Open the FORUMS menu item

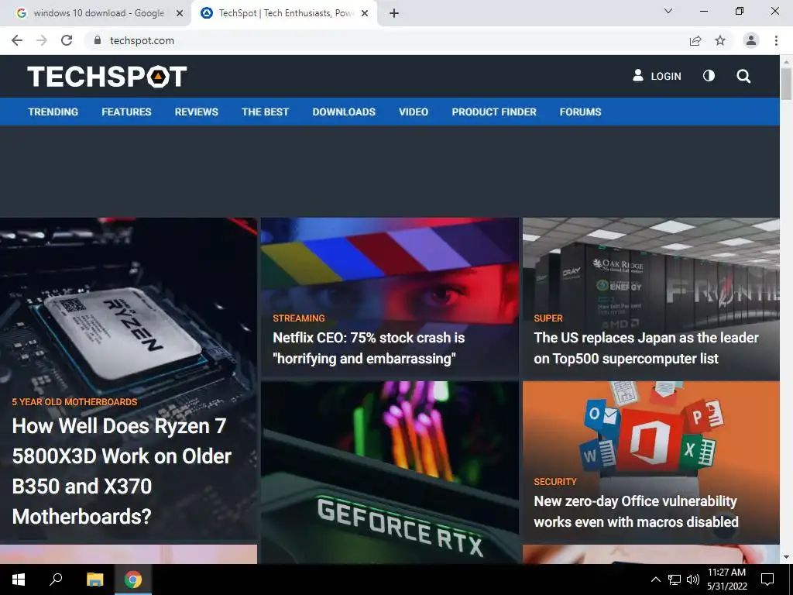click(x=580, y=112)
